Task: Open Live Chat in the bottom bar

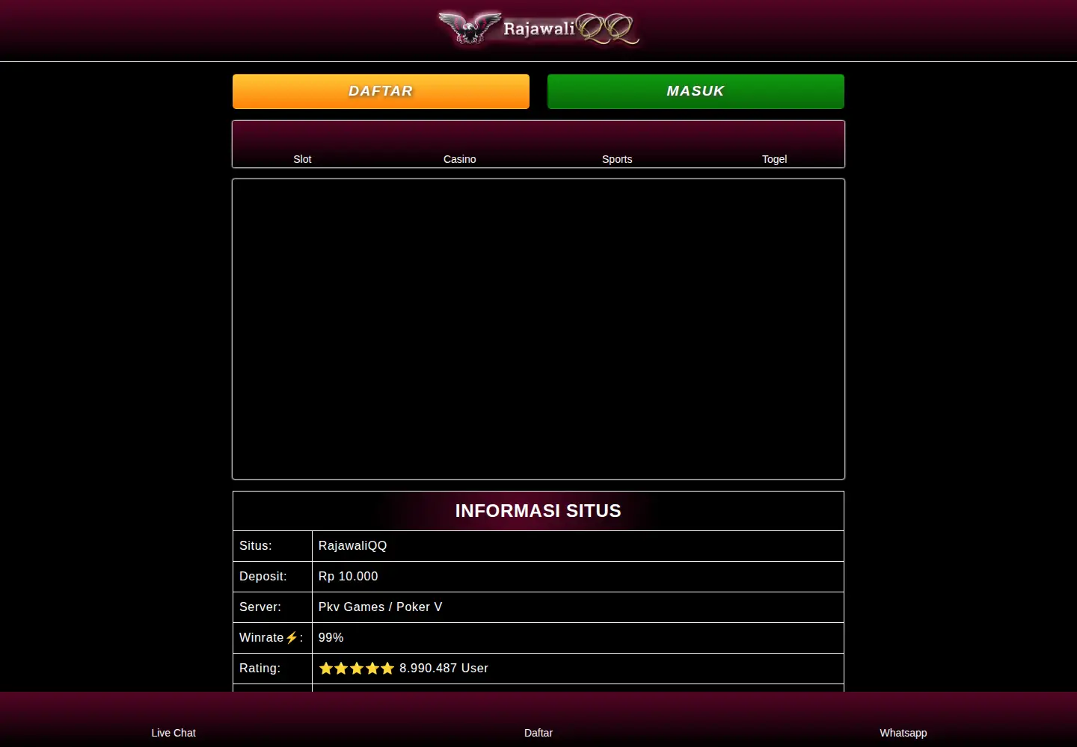Action: 174,733
